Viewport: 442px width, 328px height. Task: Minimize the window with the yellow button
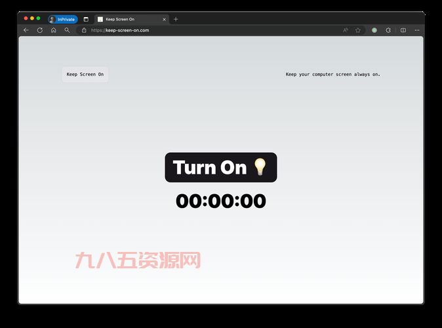coord(32,18)
